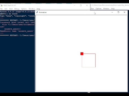The image size is (129, 96).
Task: Minimize the Animation window
Action: pos(112,12)
